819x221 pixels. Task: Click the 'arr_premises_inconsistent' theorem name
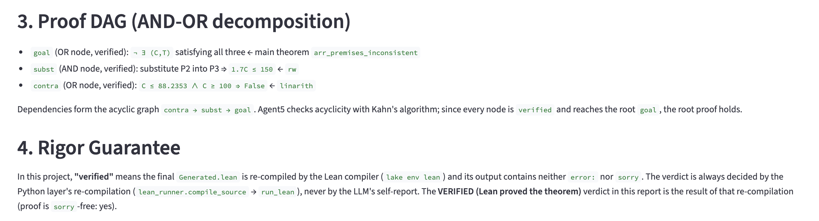(366, 53)
